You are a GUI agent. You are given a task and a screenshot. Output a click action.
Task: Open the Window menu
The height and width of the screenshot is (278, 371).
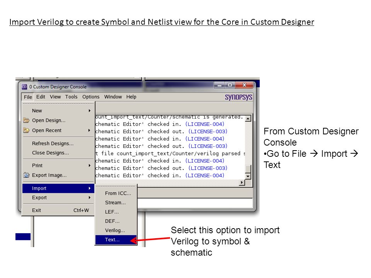[113, 97]
